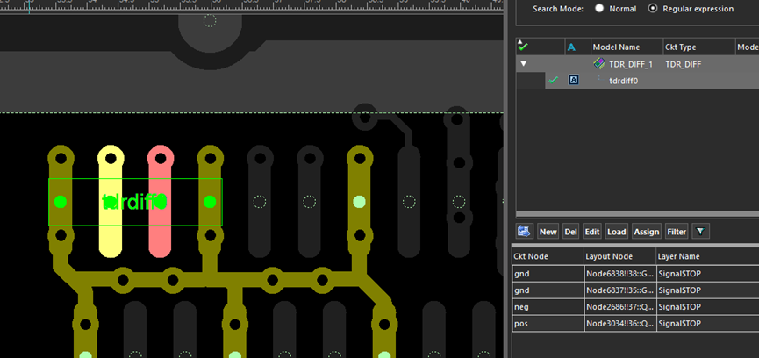759x358 pixels.
Task: Click the blue layout import icon left of New
Action: tap(525, 232)
